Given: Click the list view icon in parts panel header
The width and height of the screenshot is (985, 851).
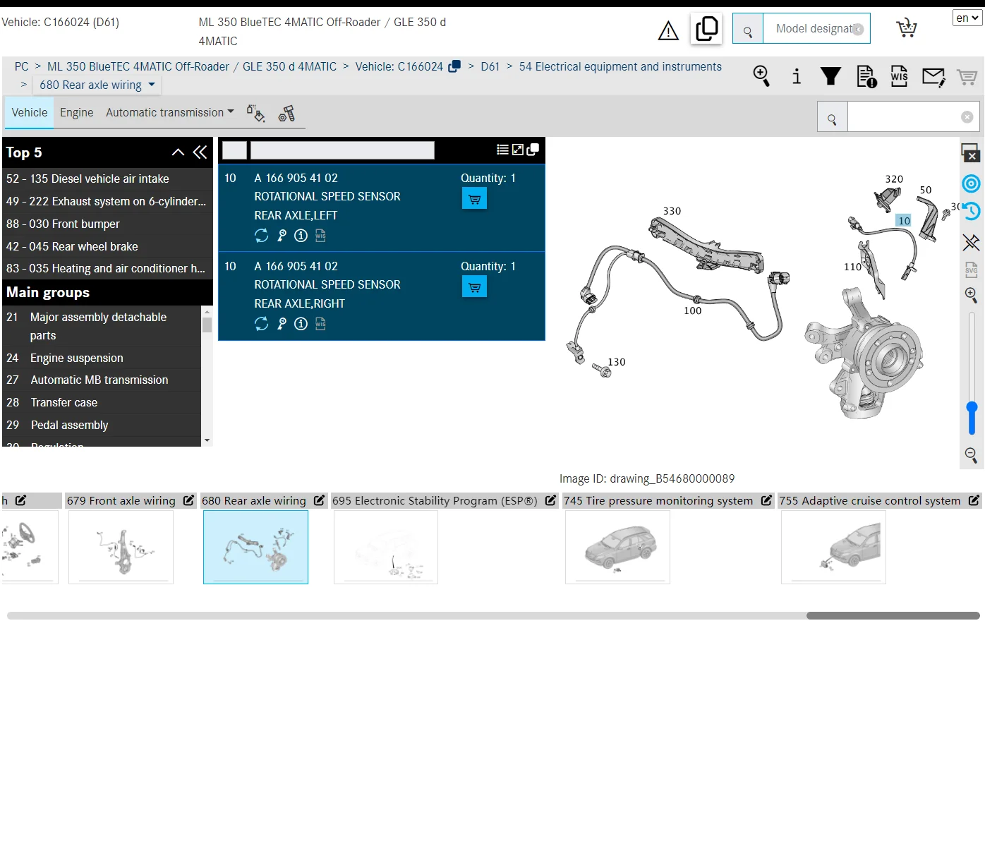Looking at the screenshot, I should pyautogui.click(x=502, y=150).
